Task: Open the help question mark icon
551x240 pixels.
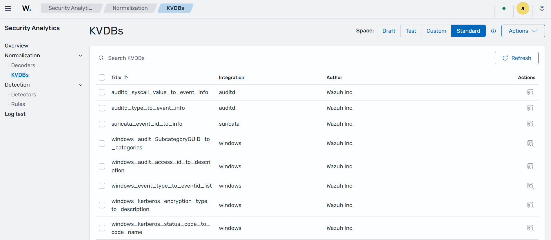Action: point(542,8)
